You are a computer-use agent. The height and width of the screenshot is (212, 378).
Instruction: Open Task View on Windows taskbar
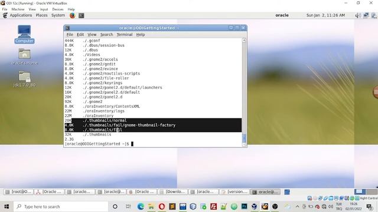128,207
